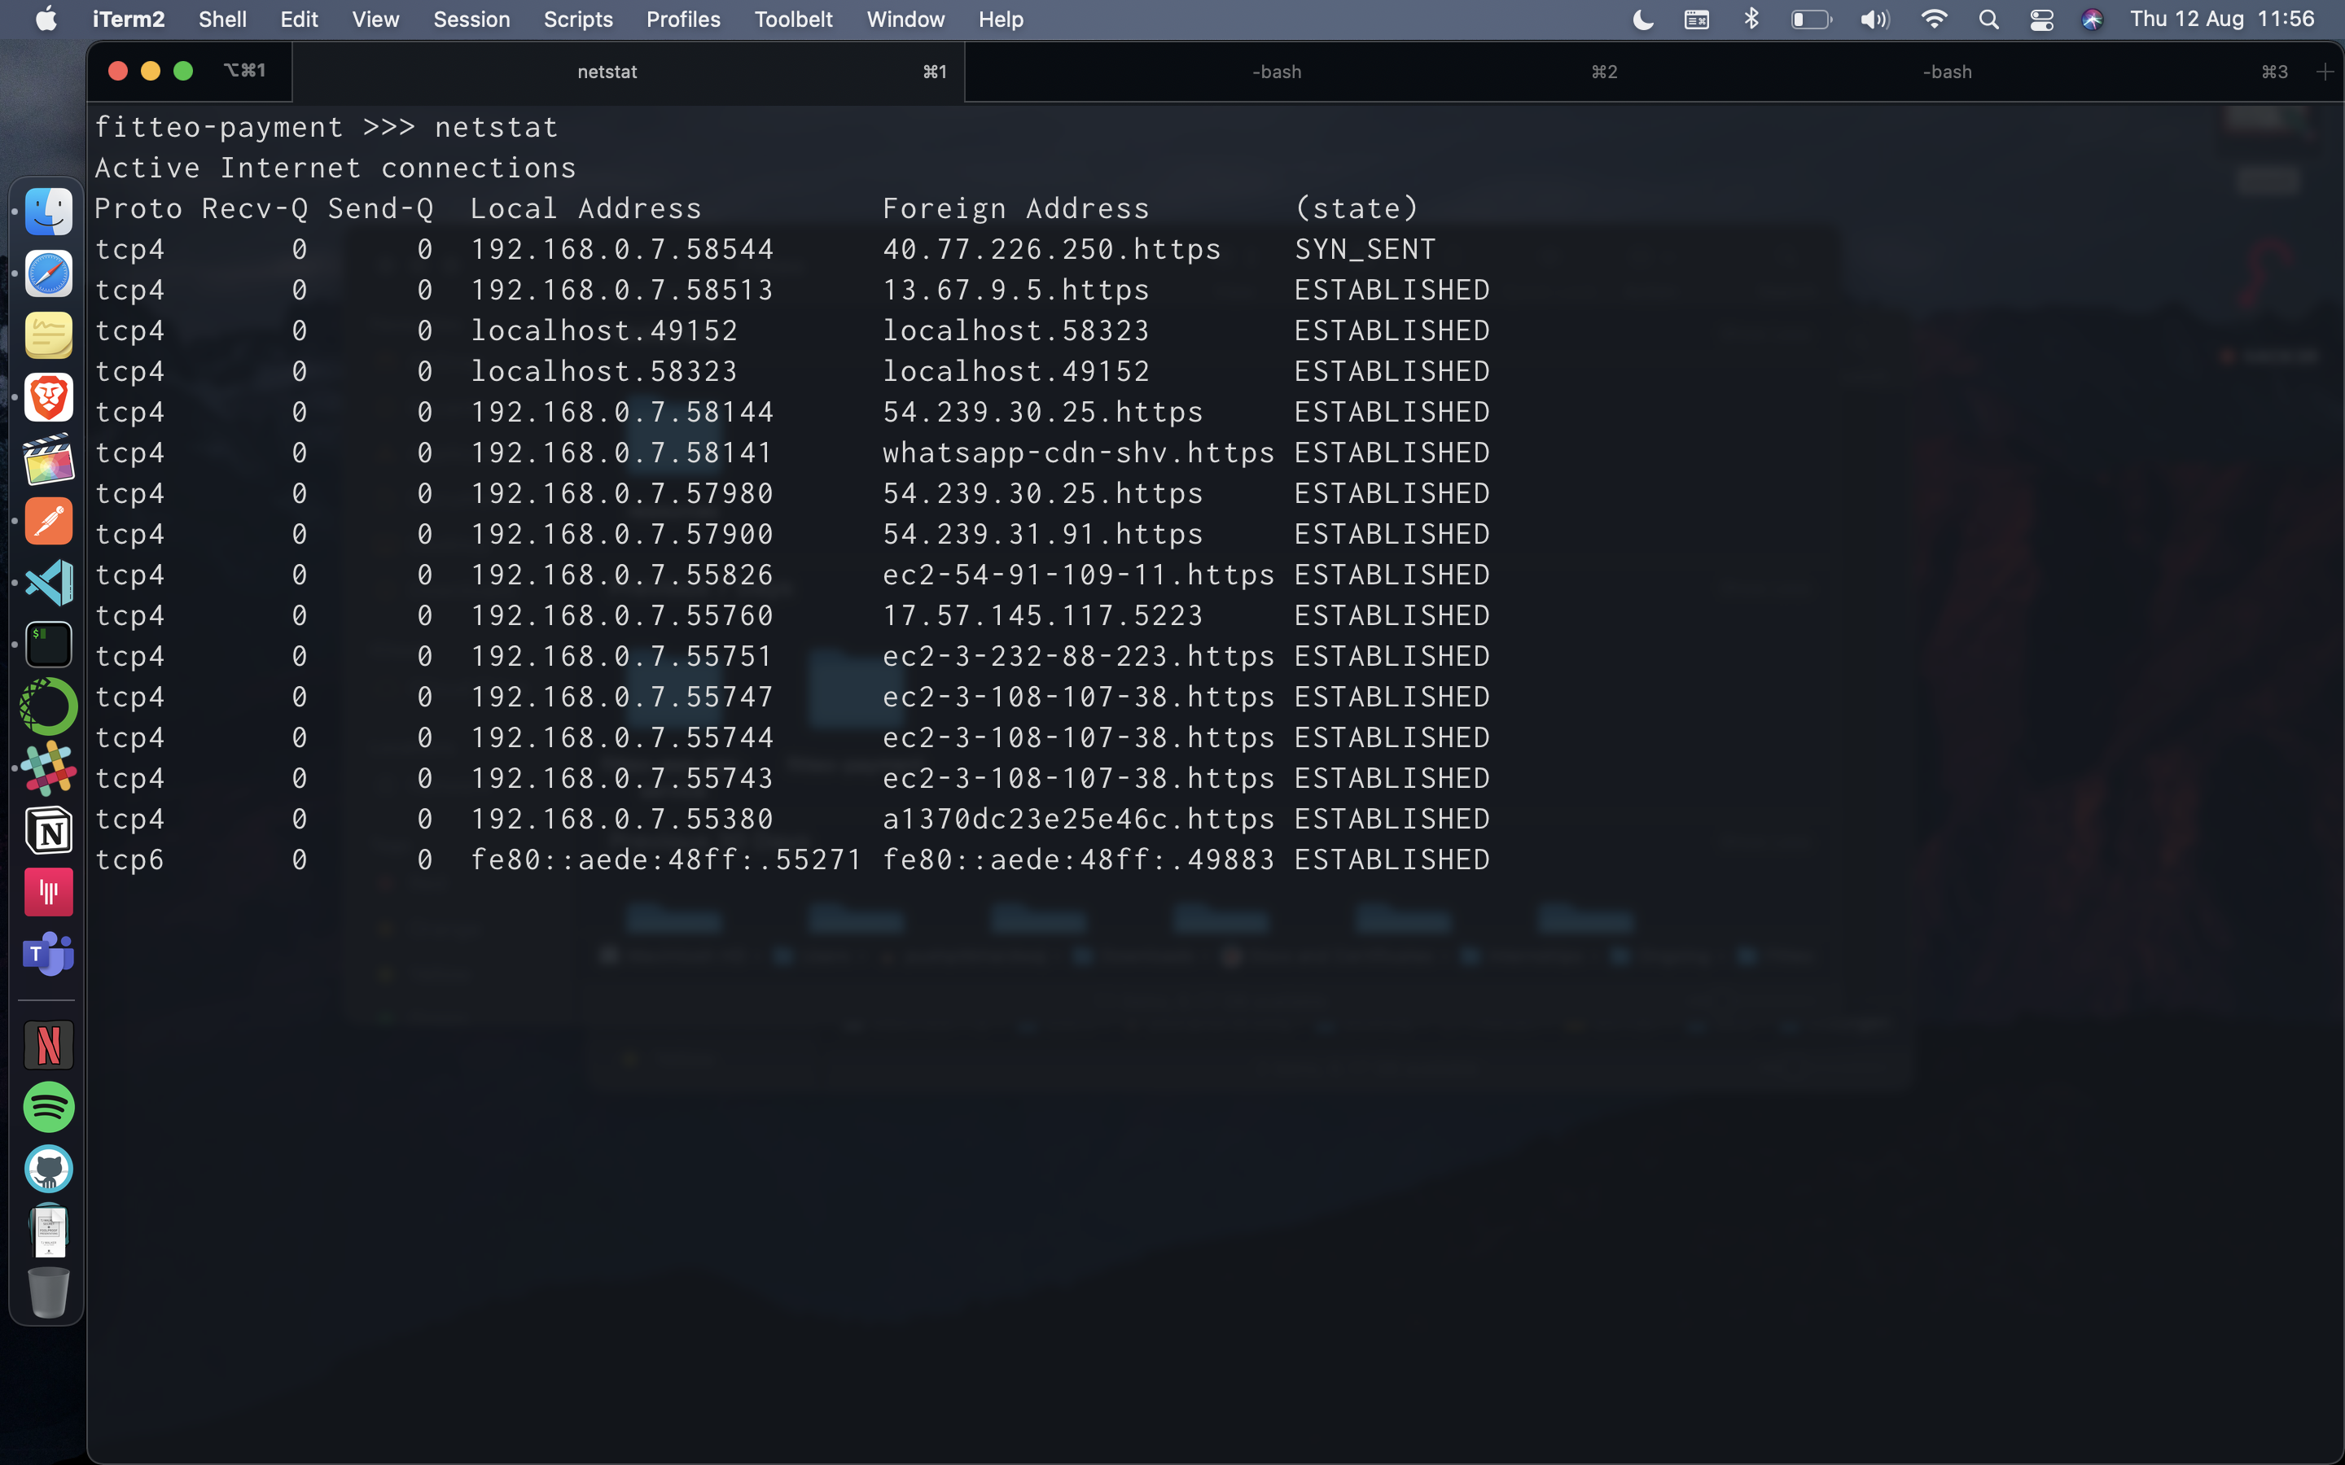Open Spotify from the dock
The image size is (2345, 1465).
(49, 1107)
